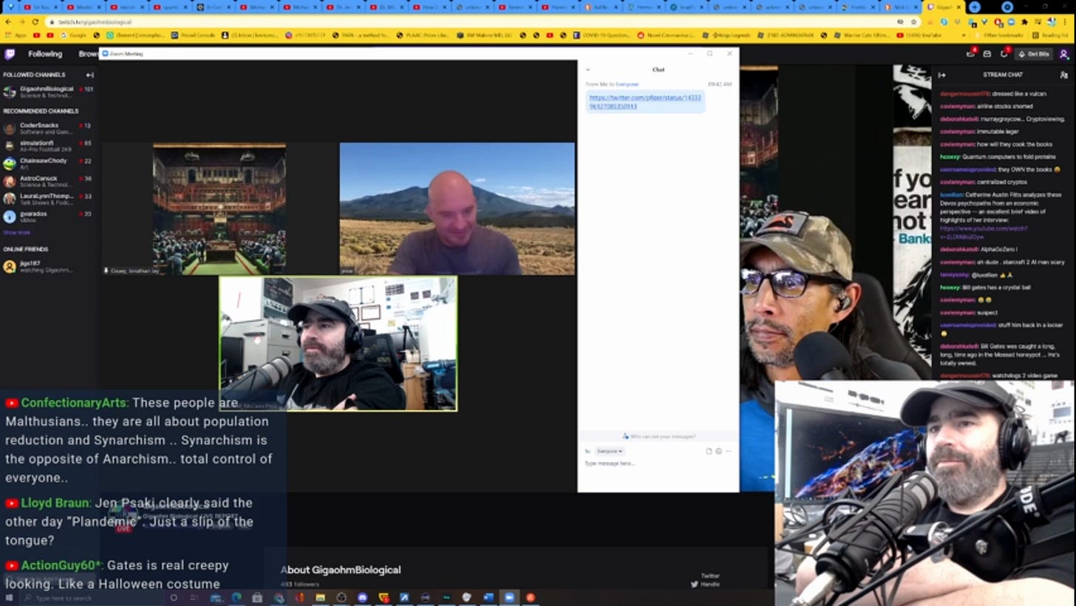This screenshot has width=1076, height=606.
Task: Open LauraLynnThomp... recommended channel
Action: pos(48,198)
